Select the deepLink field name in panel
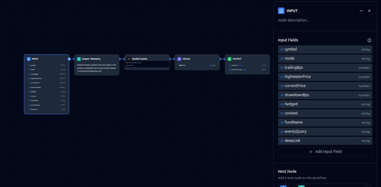 click(292, 140)
